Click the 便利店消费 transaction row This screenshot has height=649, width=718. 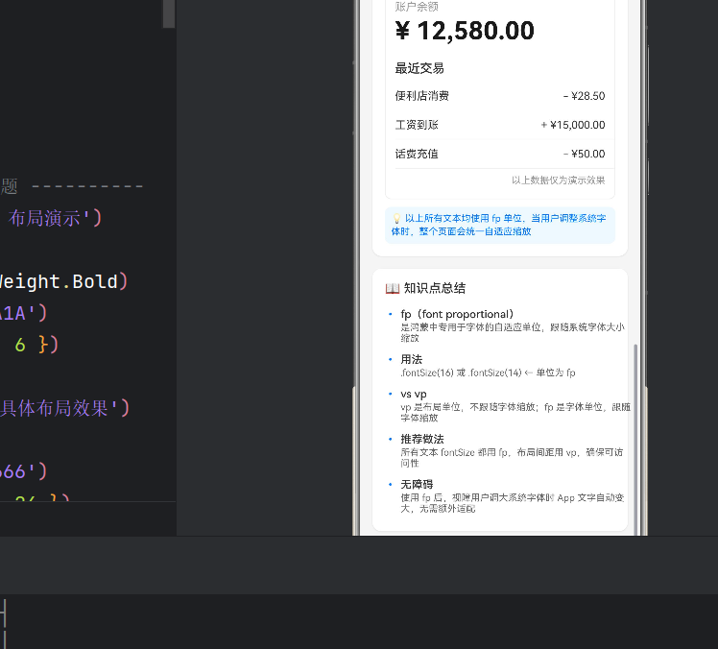pos(500,96)
